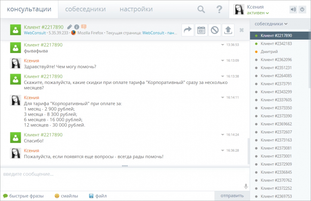Click the forward chat arrow icon

pos(188,30)
